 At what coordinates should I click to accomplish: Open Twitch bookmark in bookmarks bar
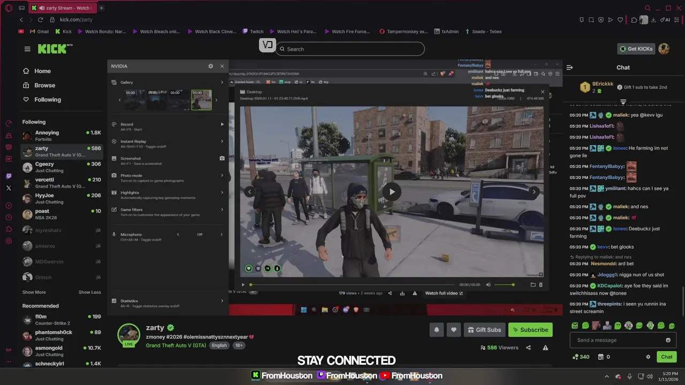tap(253, 32)
